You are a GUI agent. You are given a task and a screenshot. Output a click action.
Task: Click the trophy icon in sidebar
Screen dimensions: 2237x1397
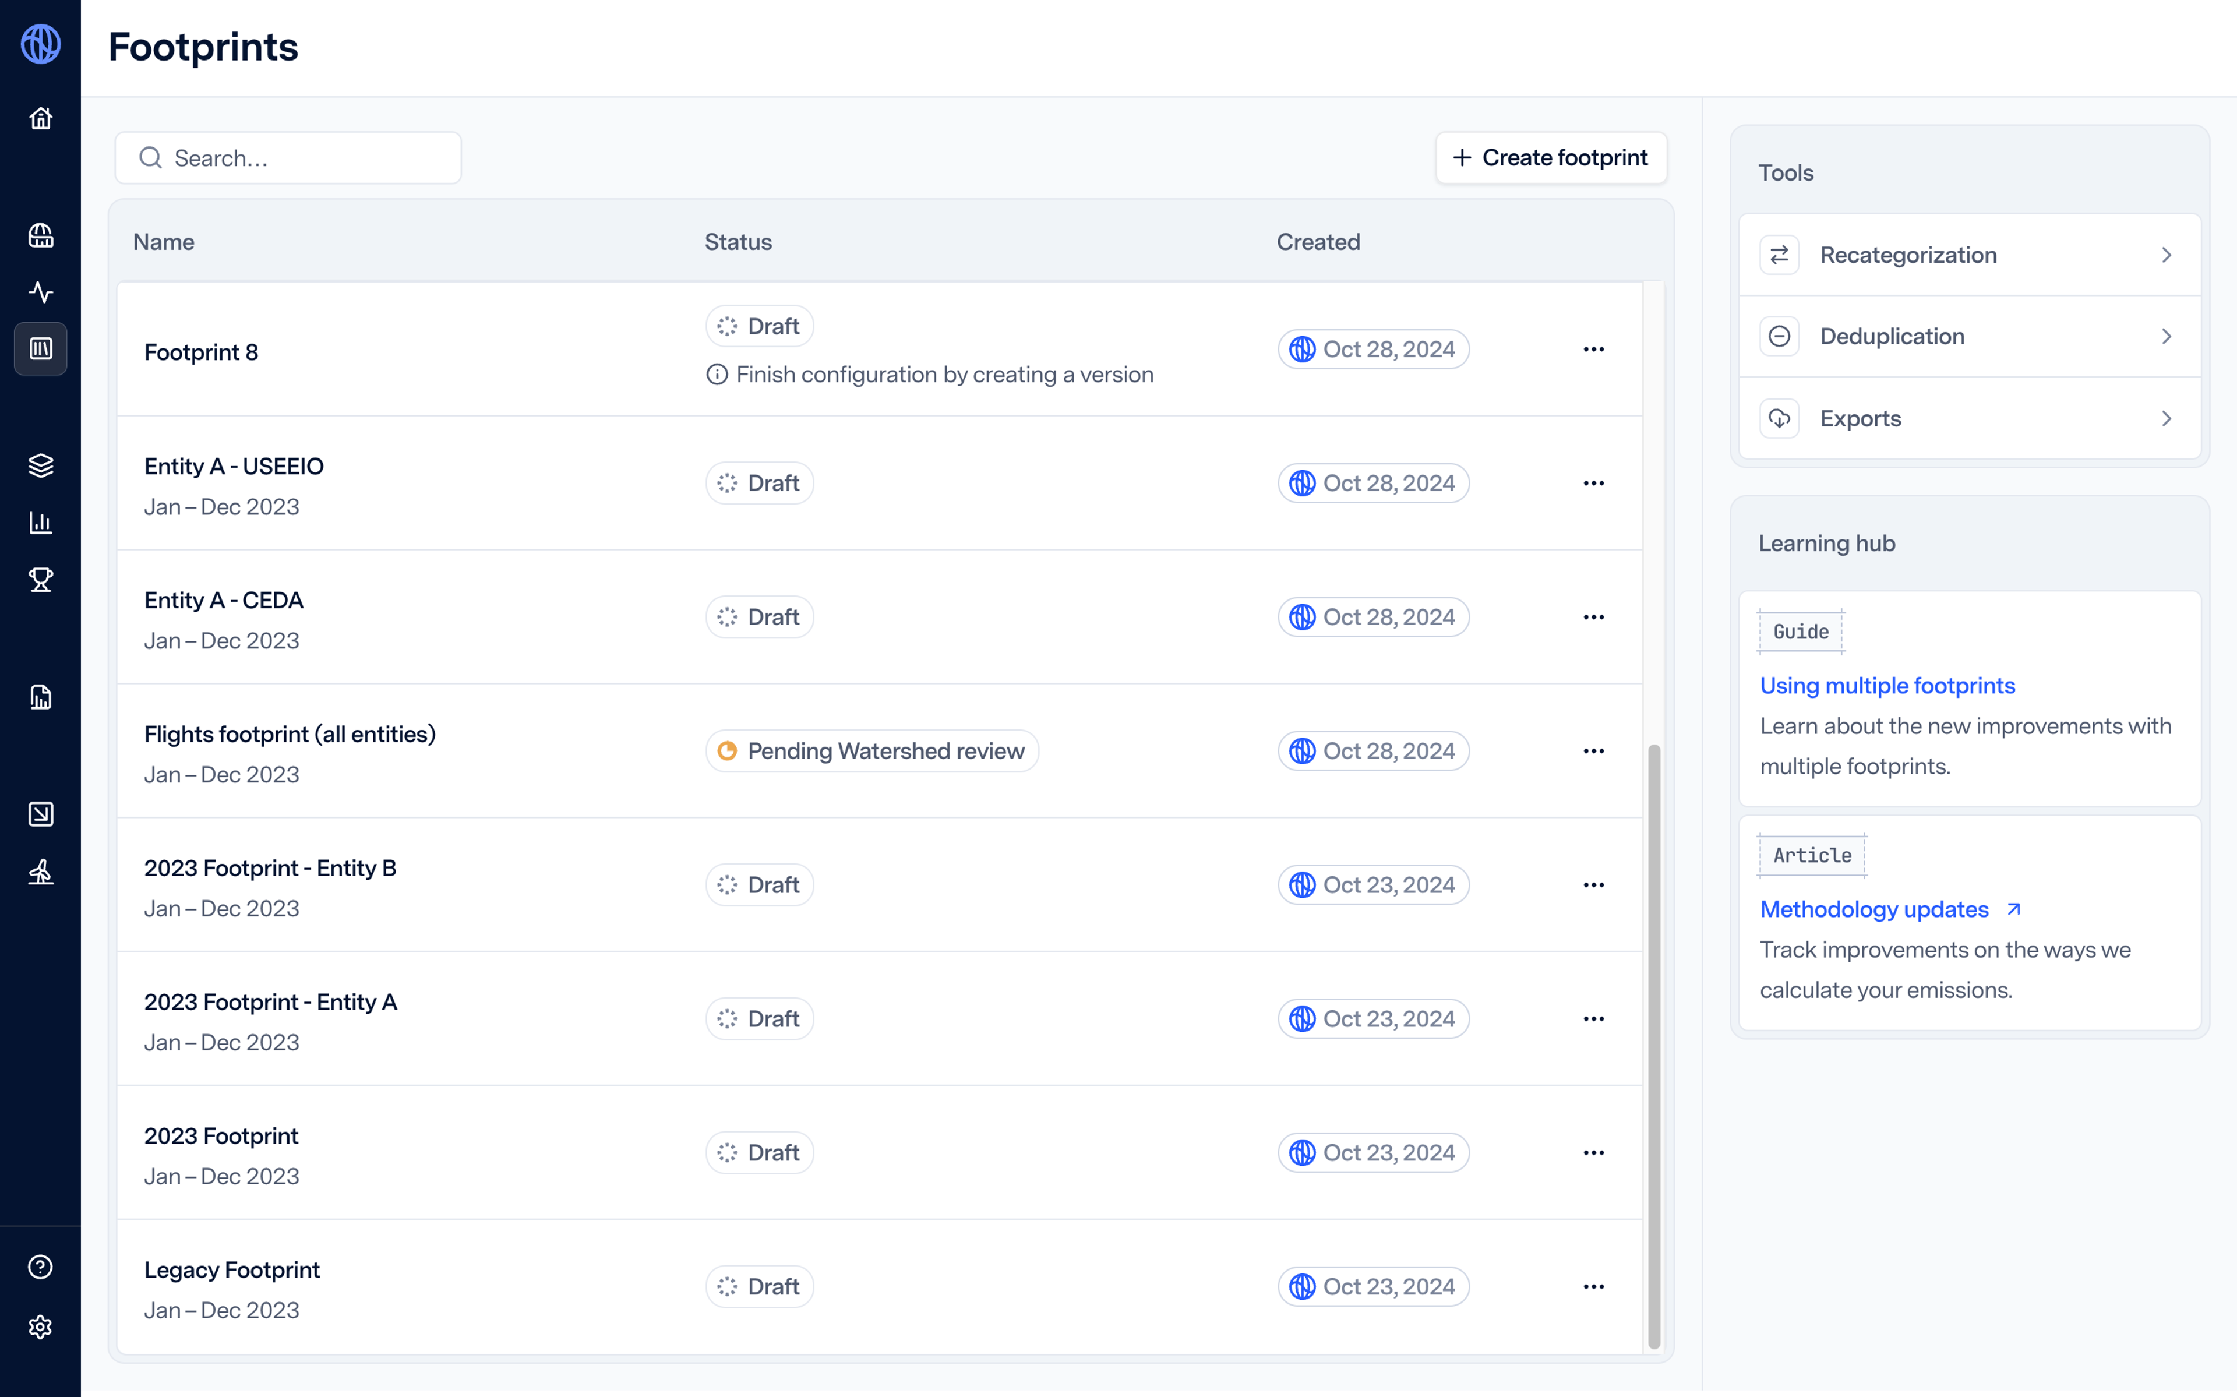41,580
